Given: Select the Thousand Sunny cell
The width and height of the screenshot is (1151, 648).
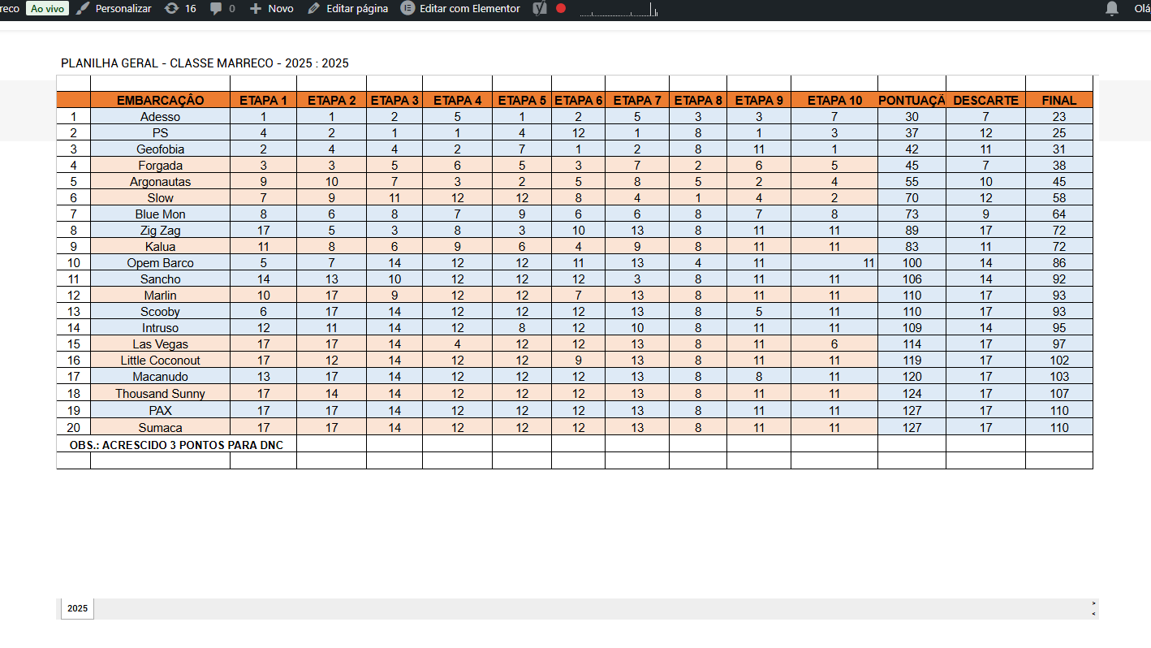Looking at the screenshot, I should [160, 394].
